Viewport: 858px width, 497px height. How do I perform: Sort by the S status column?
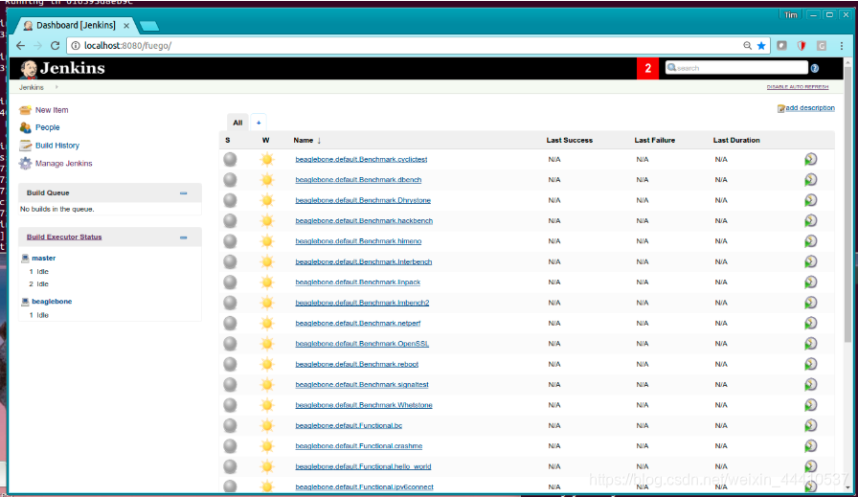pyautogui.click(x=228, y=140)
